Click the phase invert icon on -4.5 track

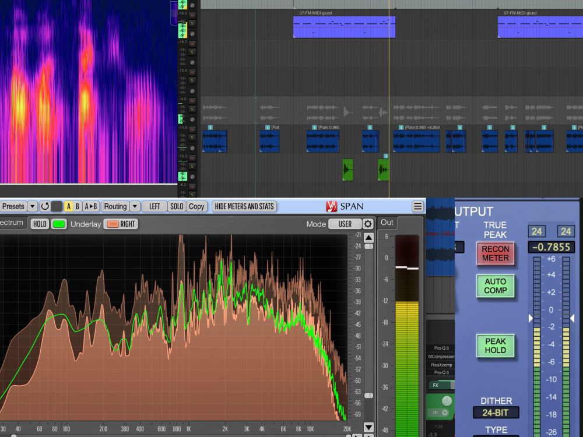(x=192, y=119)
